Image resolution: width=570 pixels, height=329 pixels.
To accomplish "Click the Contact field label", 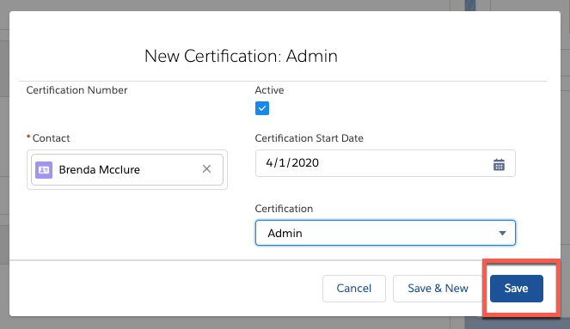I will point(51,138).
